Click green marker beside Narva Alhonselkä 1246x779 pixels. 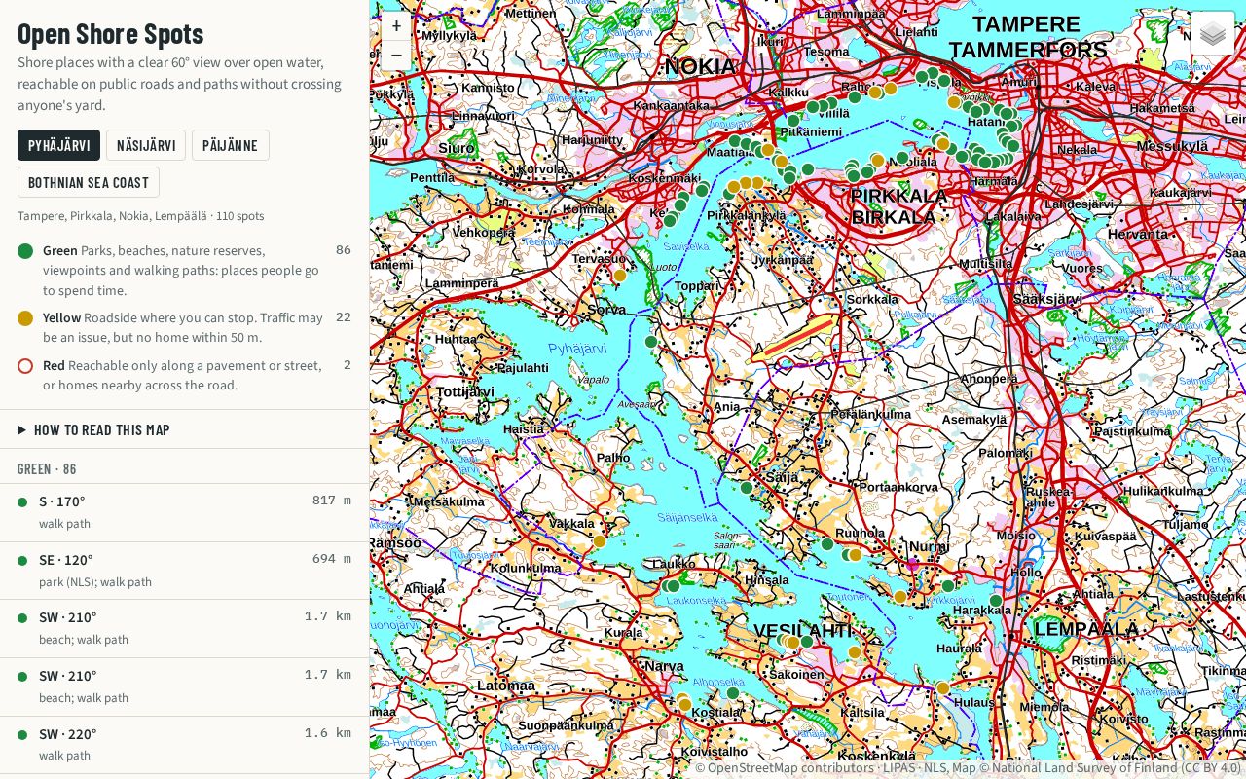733,693
